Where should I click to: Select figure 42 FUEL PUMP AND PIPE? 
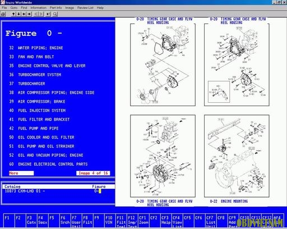[x=34, y=128]
